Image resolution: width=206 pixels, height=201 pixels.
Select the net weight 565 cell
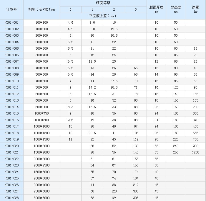click(x=196, y=133)
